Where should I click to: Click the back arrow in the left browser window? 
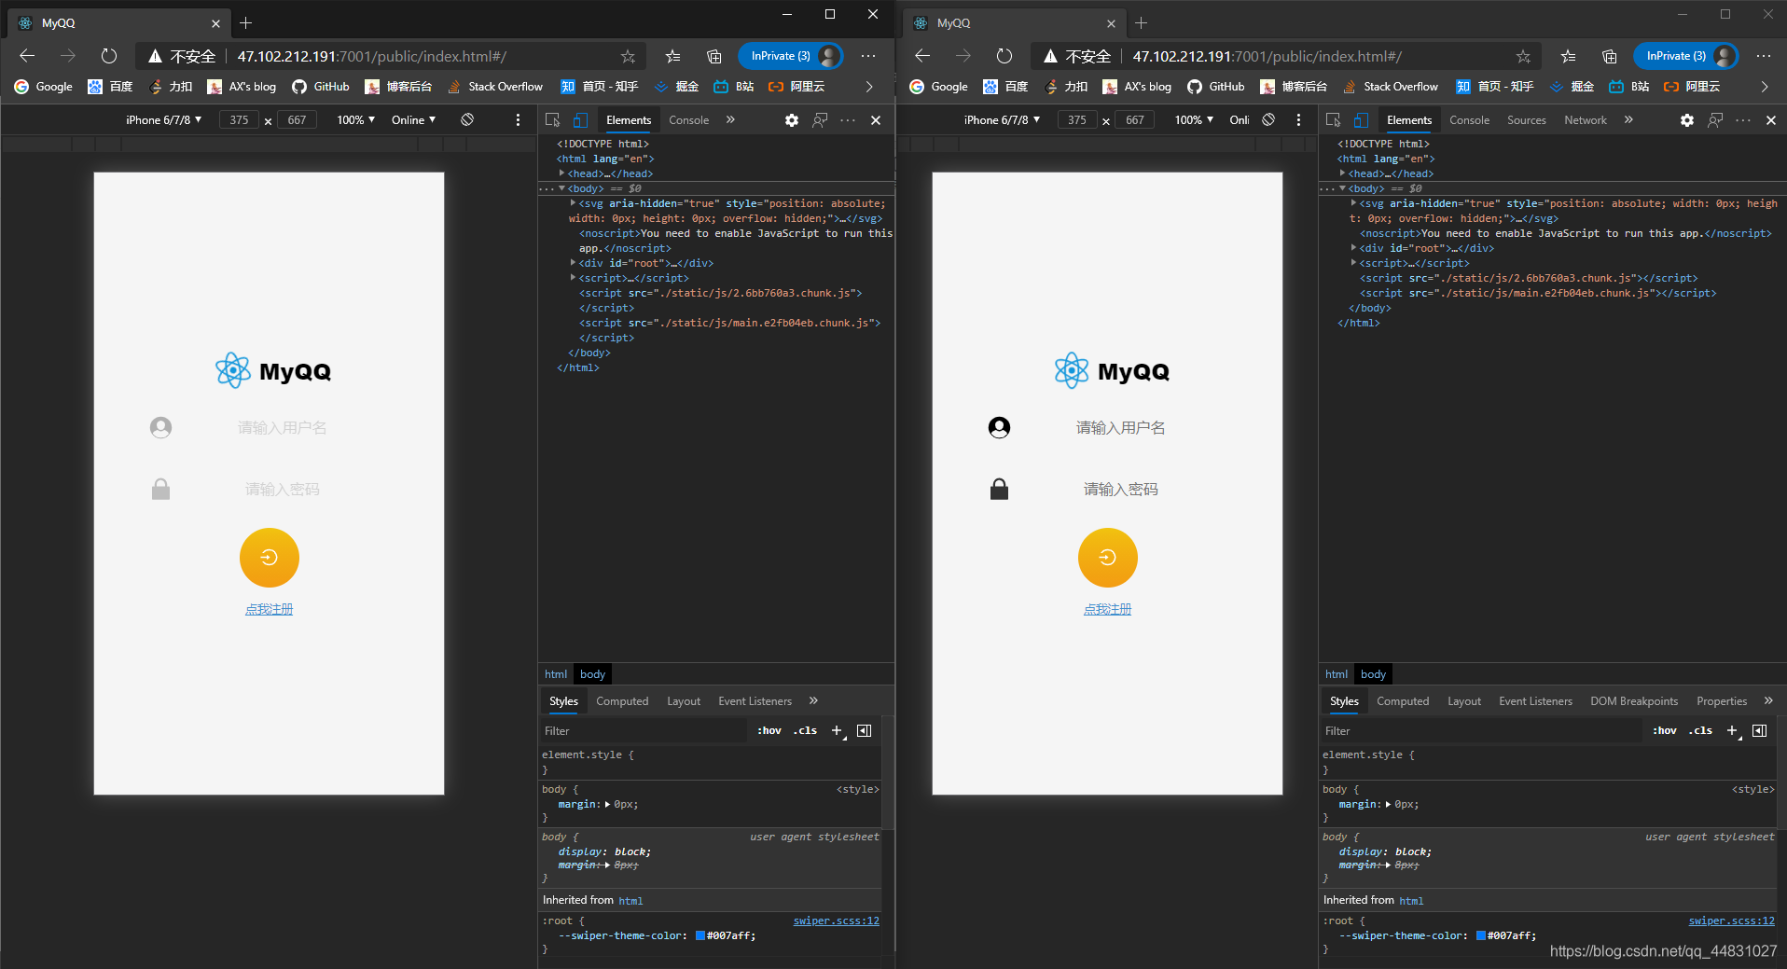tap(27, 56)
